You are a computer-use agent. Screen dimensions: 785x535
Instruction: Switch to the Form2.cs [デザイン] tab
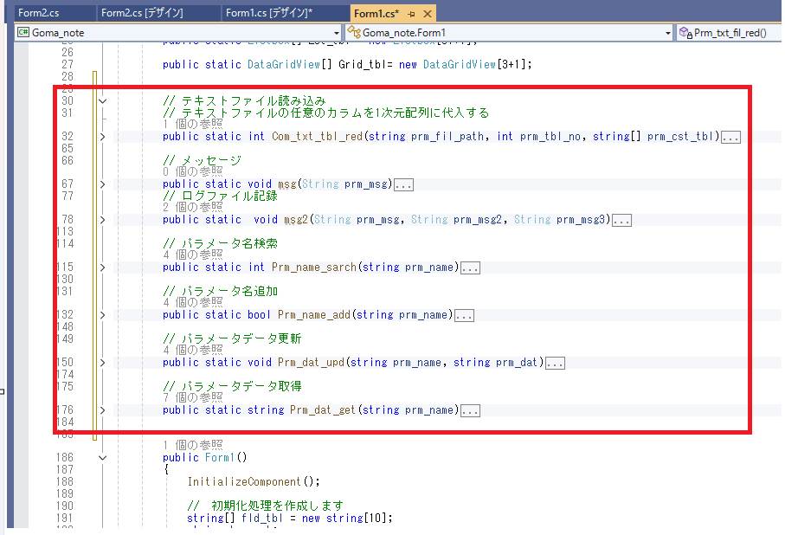tap(142, 13)
